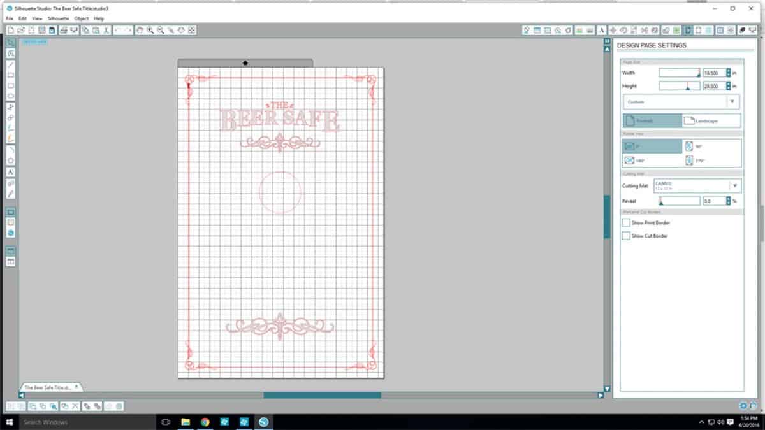
Task: Click the Width value stepper arrows
Action: (727, 73)
